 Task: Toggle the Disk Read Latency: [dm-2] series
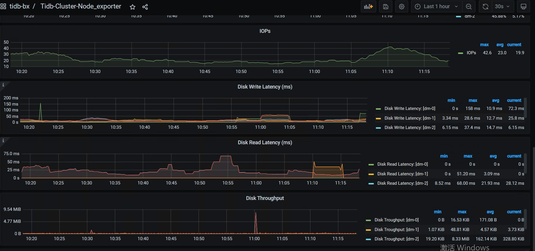tap(402, 183)
